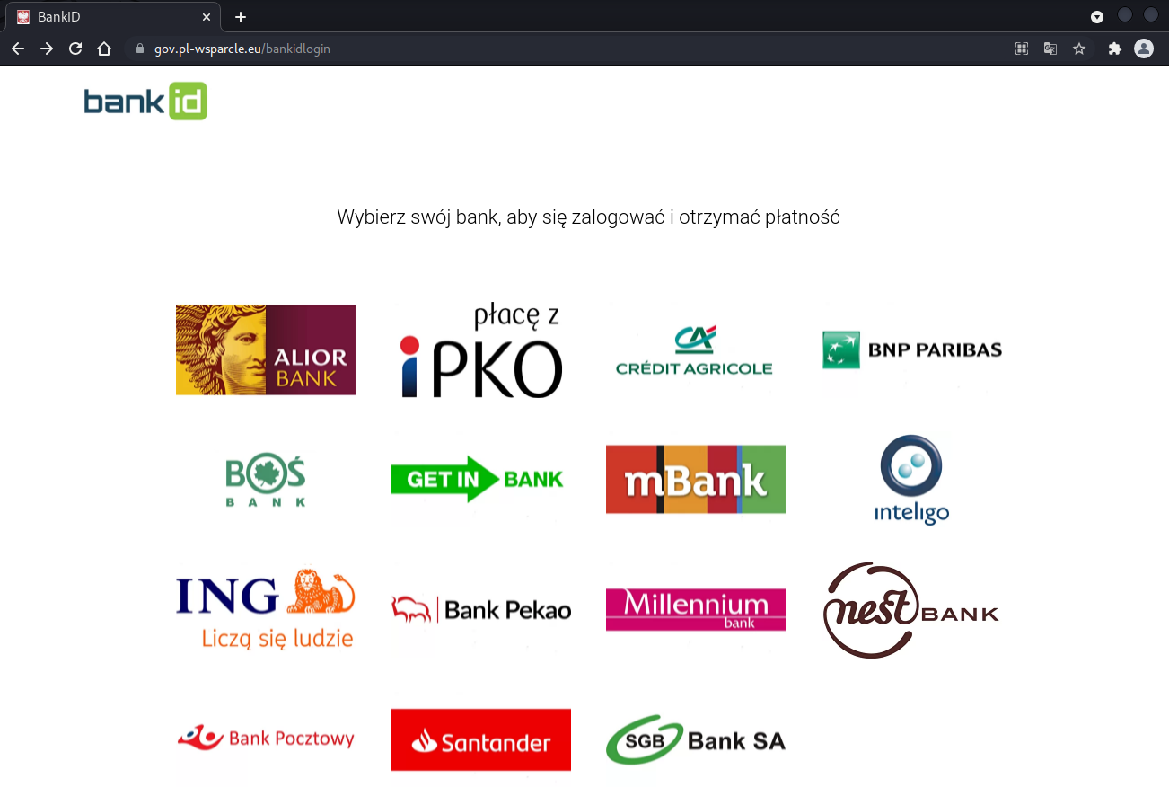1169x805 pixels.
Task: Choose BOŚ Bank logo
Action: point(266,481)
